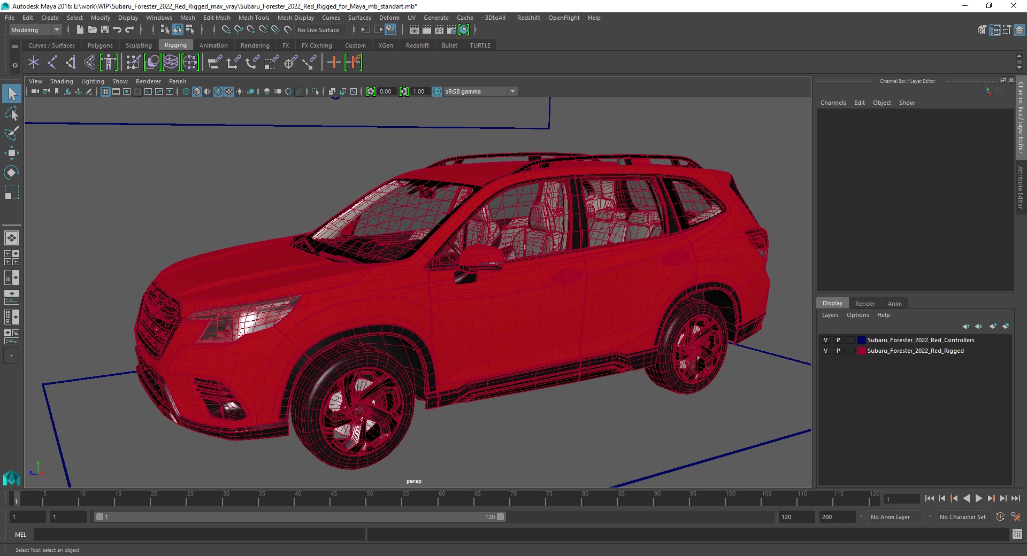Toggle playback P for Red_Controllers layer

pyautogui.click(x=838, y=340)
